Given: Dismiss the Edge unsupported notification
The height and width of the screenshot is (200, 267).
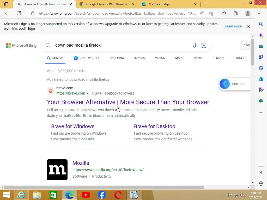Looking at the screenshot, I should pyautogui.click(x=248, y=26).
